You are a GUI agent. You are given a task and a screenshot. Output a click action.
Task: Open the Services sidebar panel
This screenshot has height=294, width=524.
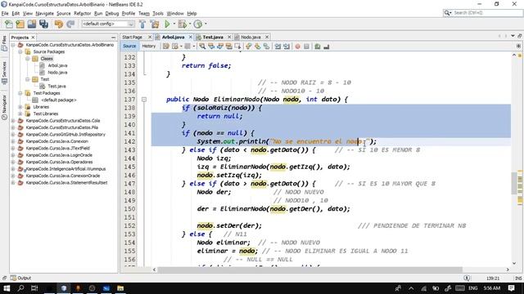coord(4,73)
